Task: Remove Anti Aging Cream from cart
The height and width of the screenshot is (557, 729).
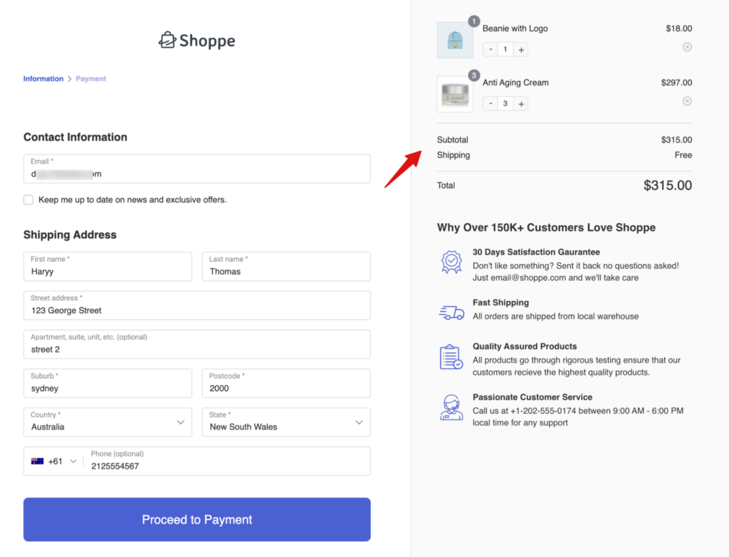Action: [686, 101]
